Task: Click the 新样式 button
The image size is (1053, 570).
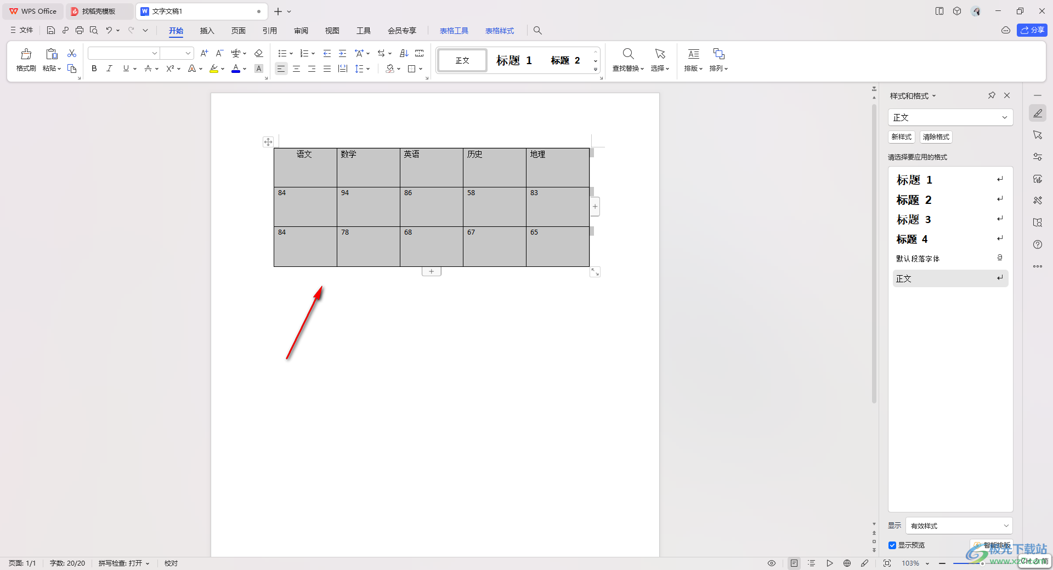Action: 901,137
